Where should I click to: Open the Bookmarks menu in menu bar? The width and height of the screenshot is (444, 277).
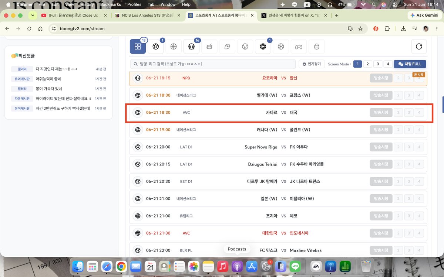click(110, 4)
